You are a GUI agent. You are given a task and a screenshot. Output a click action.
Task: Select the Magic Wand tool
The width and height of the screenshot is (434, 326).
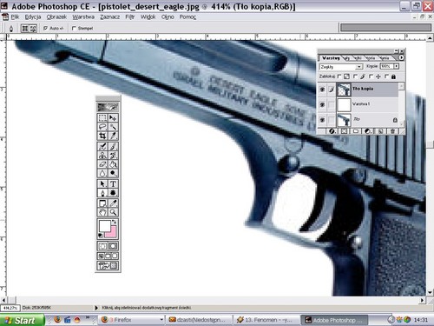point(113,127)
